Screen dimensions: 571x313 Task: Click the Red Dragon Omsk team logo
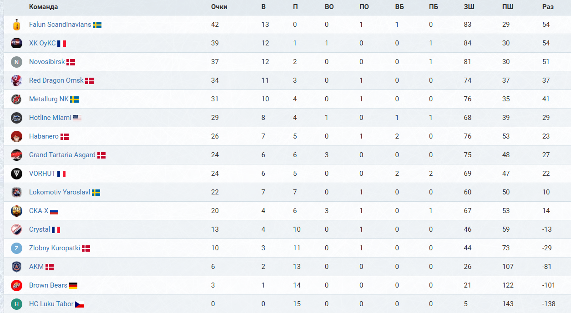click(x=17, y=80)
